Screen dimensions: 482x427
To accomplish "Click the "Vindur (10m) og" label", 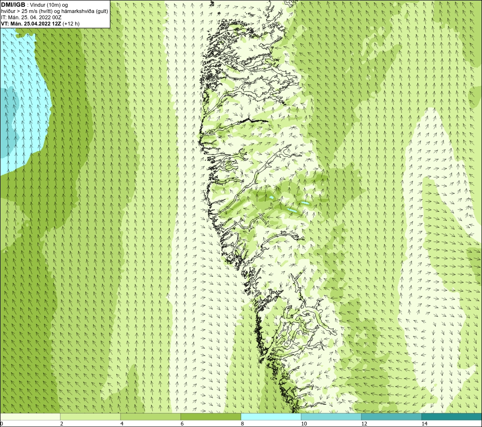I will click(49, 5).
